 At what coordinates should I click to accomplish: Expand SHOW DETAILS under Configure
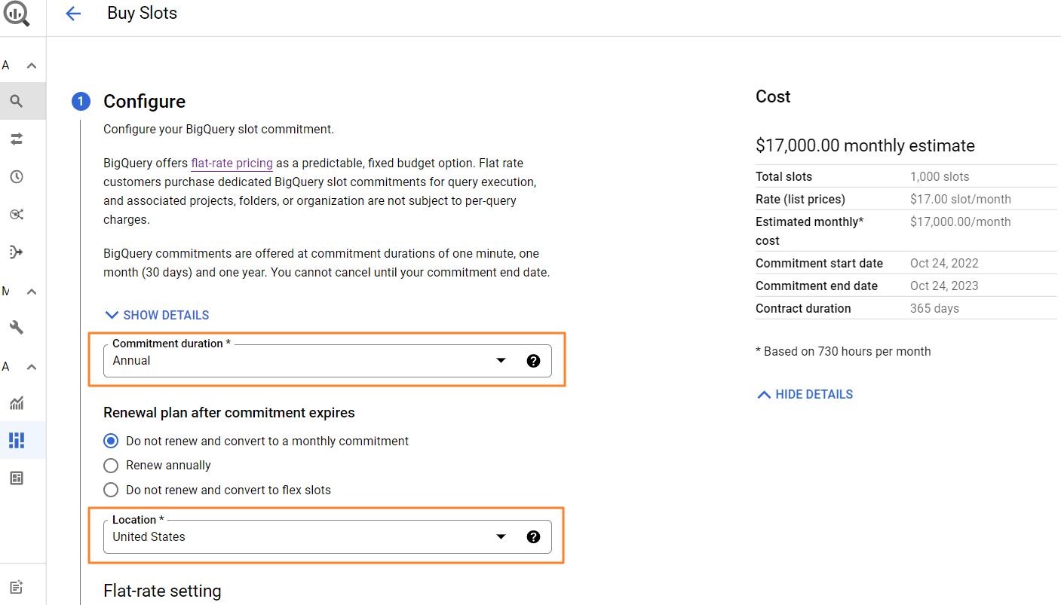point(157,315)
